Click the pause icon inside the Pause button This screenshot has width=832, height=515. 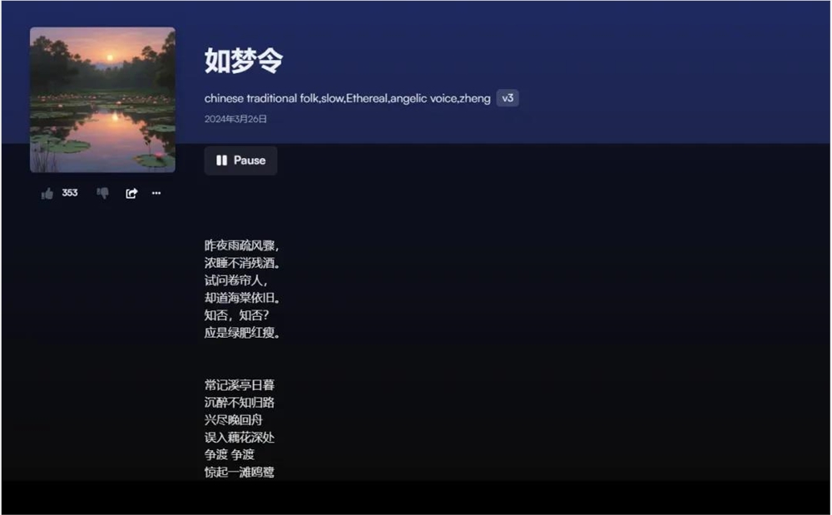coord(220,161)
